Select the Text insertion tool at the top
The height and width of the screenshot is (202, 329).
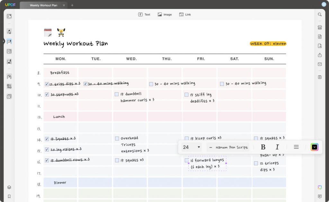click(x=144, y=14)
